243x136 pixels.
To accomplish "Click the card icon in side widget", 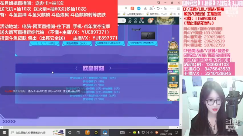I will click(x=173, y=79).
